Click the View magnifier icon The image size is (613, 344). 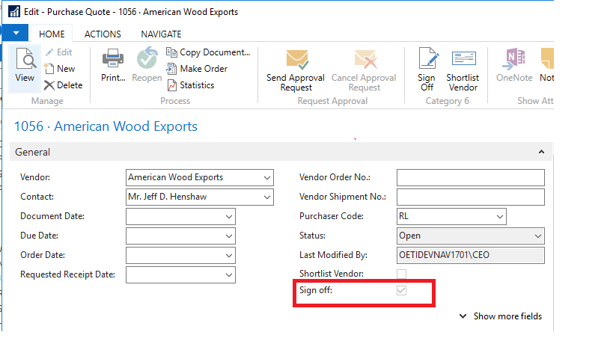click(25, 59)
